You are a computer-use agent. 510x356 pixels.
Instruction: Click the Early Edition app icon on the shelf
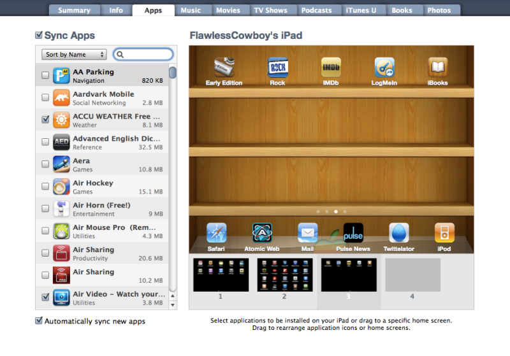pos(224,67)
